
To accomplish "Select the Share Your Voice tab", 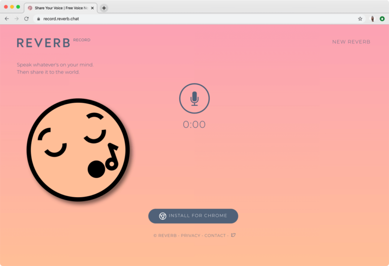I will [x=61, y=8].
